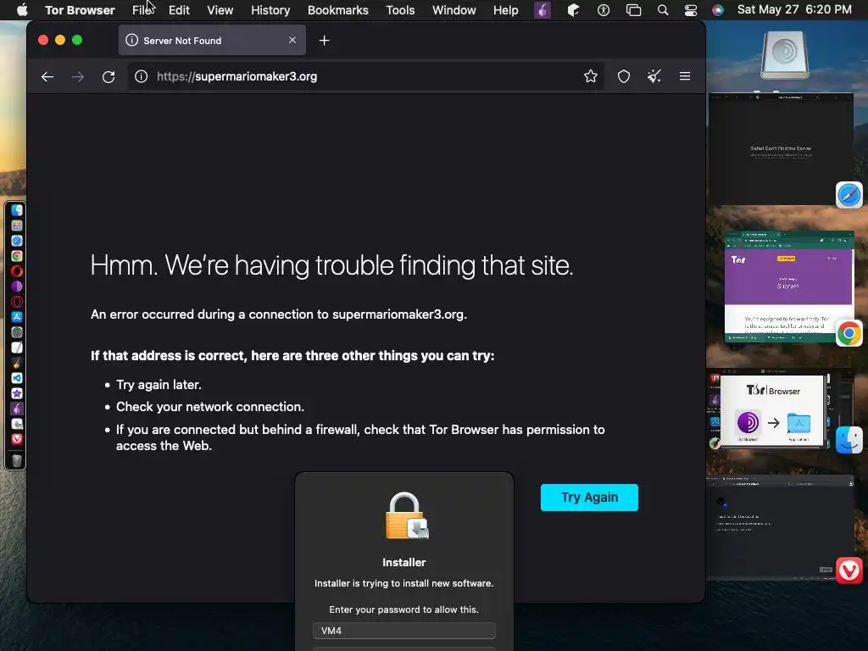Open Visual Studio Code from the dock
The image size is (868, 651).
[x=17, y=378]
